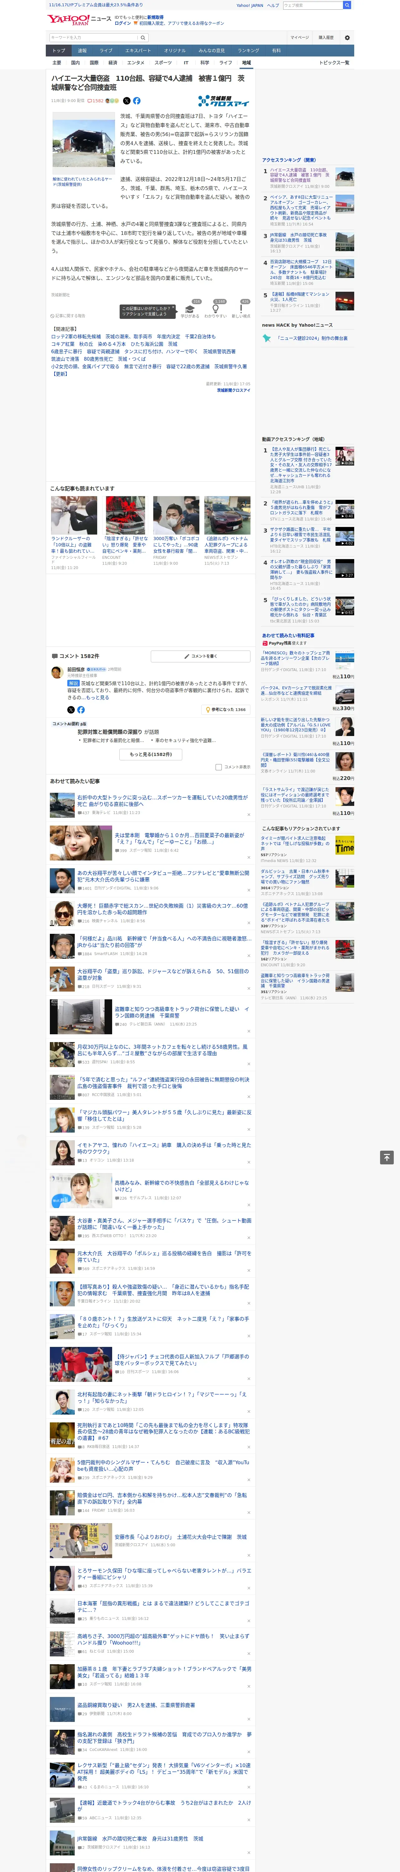Click コメントを書く button
Viewport: 400px width, 1872px height.
click(200, 656)
